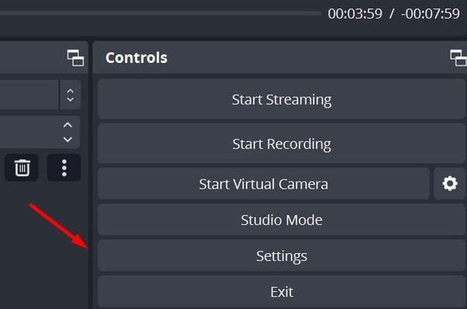The height and width of the screenshot is (309, 467).
Task: Increase transition duration with the up arrow
Action: [x=68, y=125]
